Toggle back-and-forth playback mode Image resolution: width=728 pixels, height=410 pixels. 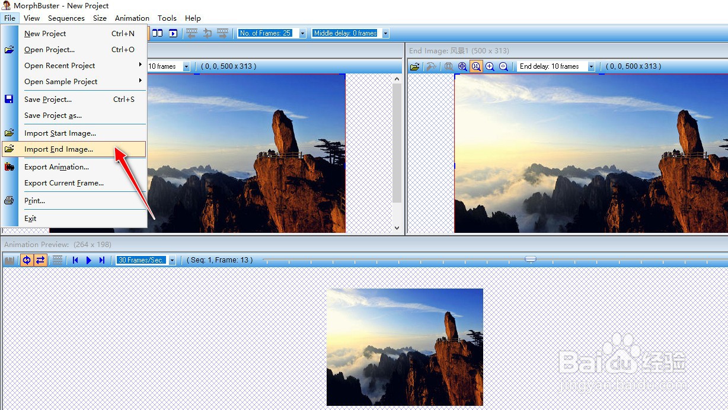pyautogui.click(x=40, y=260)
